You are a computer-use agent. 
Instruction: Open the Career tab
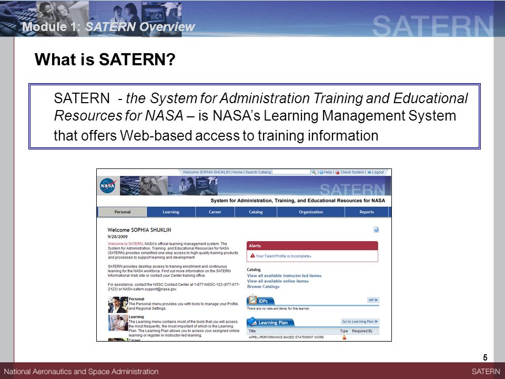[215, 212]
